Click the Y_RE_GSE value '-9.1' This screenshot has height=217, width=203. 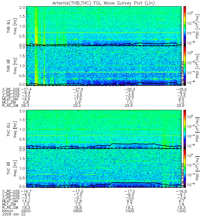pyautogui.click(x=181, y=194)
